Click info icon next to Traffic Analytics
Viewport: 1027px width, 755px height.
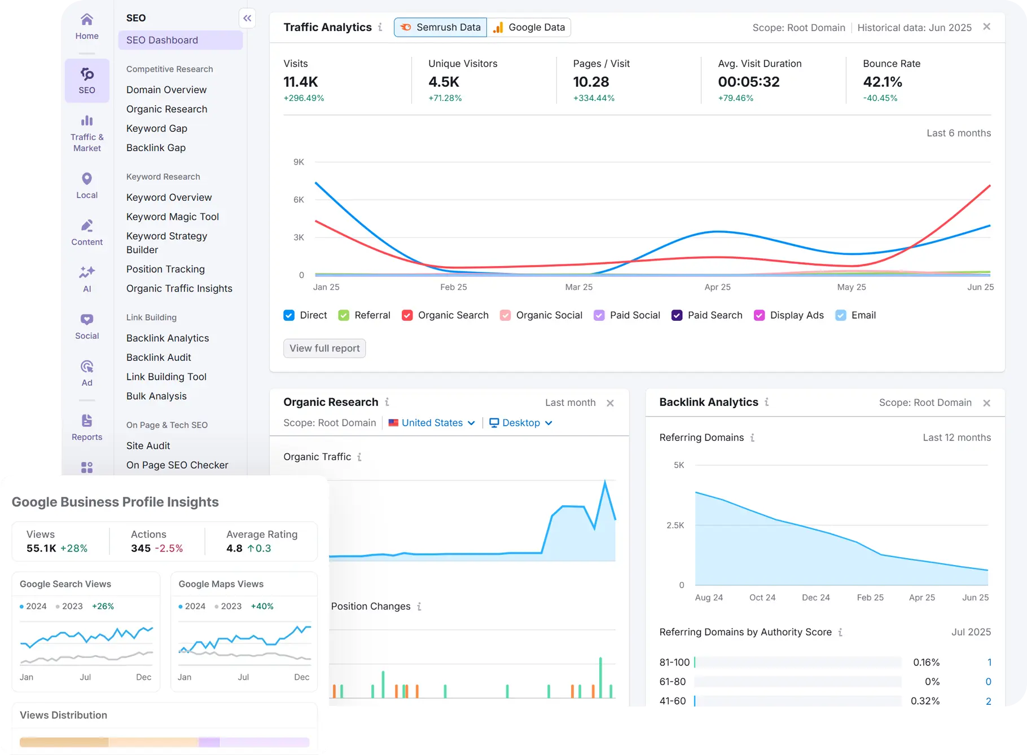point(380,27)
